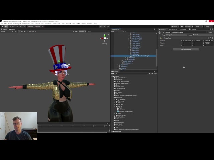Open the Layout dropdown
214x160 pixels.
pyautogui.click(x=208, y=27)
